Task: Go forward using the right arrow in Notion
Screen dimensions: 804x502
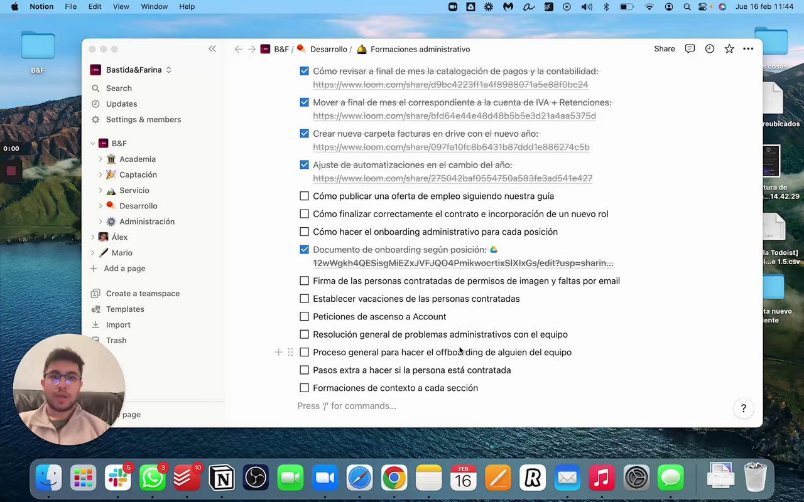Action: (251, 49)
